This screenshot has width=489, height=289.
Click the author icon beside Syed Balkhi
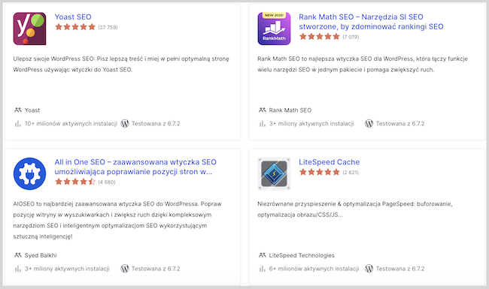tap(18, 255)
